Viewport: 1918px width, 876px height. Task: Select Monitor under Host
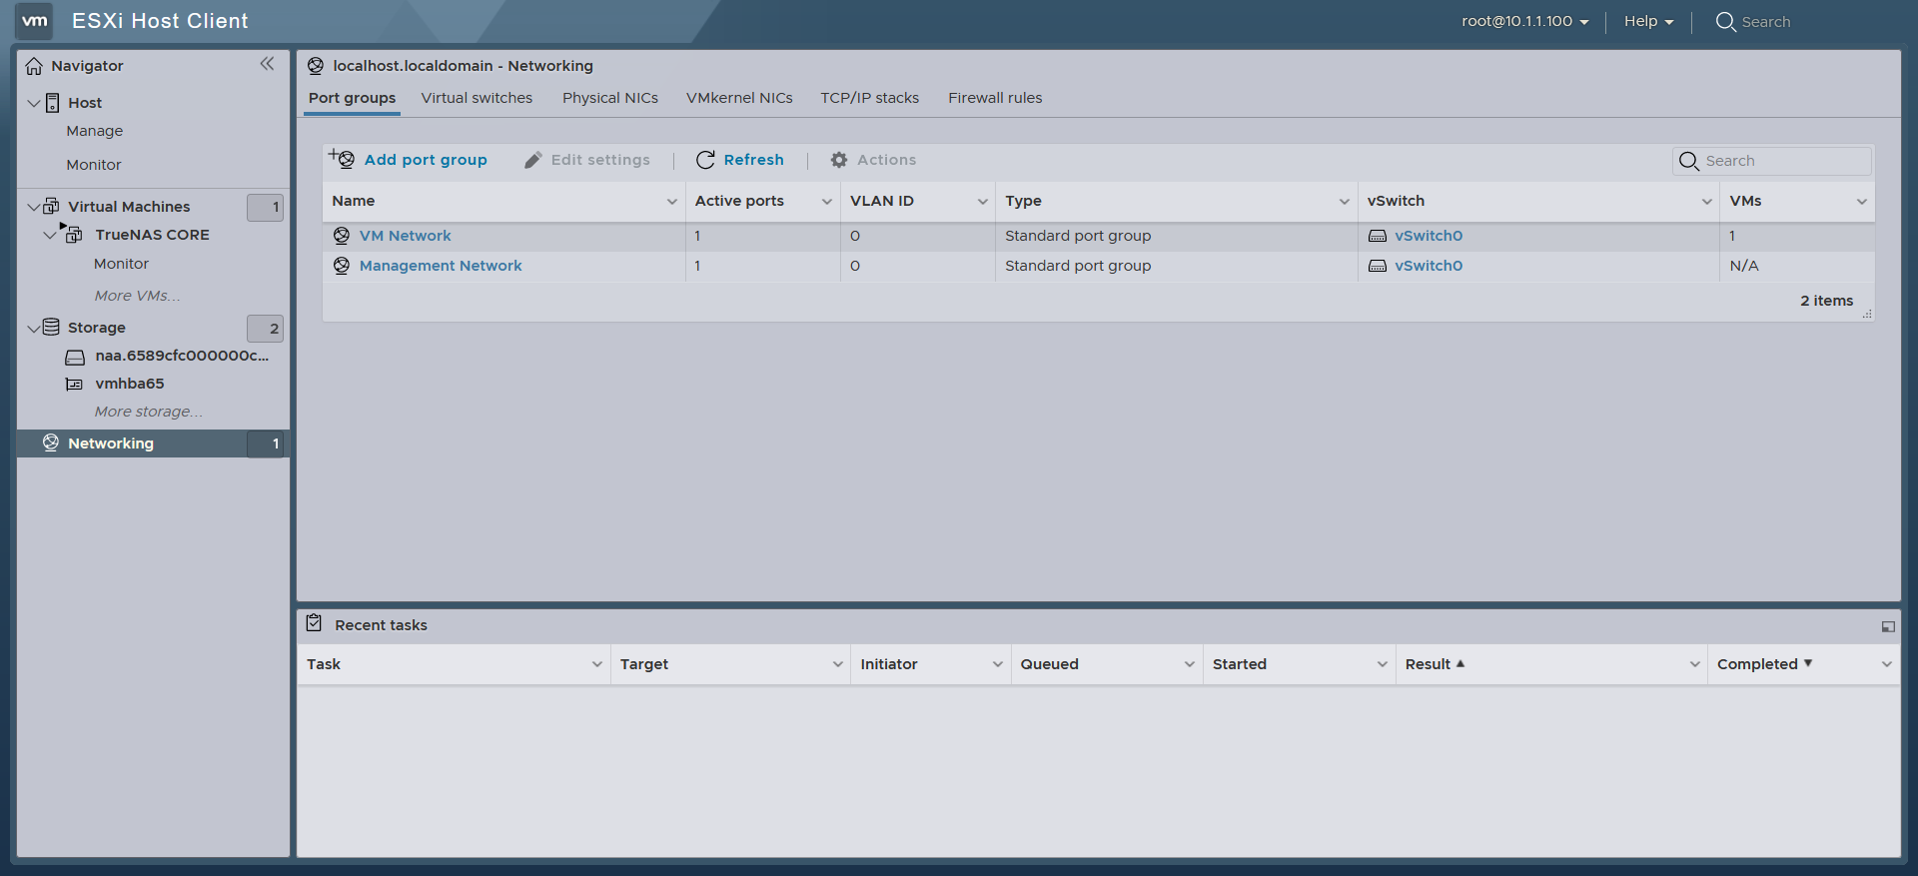click(94, 165)
